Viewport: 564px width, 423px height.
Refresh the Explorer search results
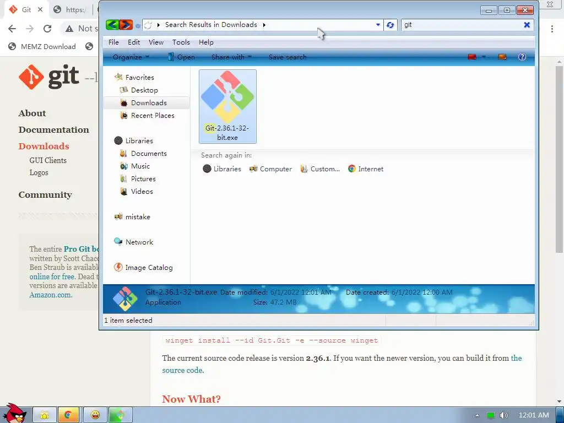tap(390, 25)
